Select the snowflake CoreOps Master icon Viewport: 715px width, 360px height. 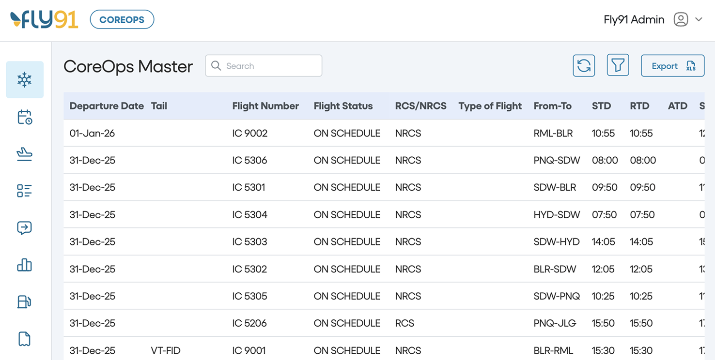(25, 79)
